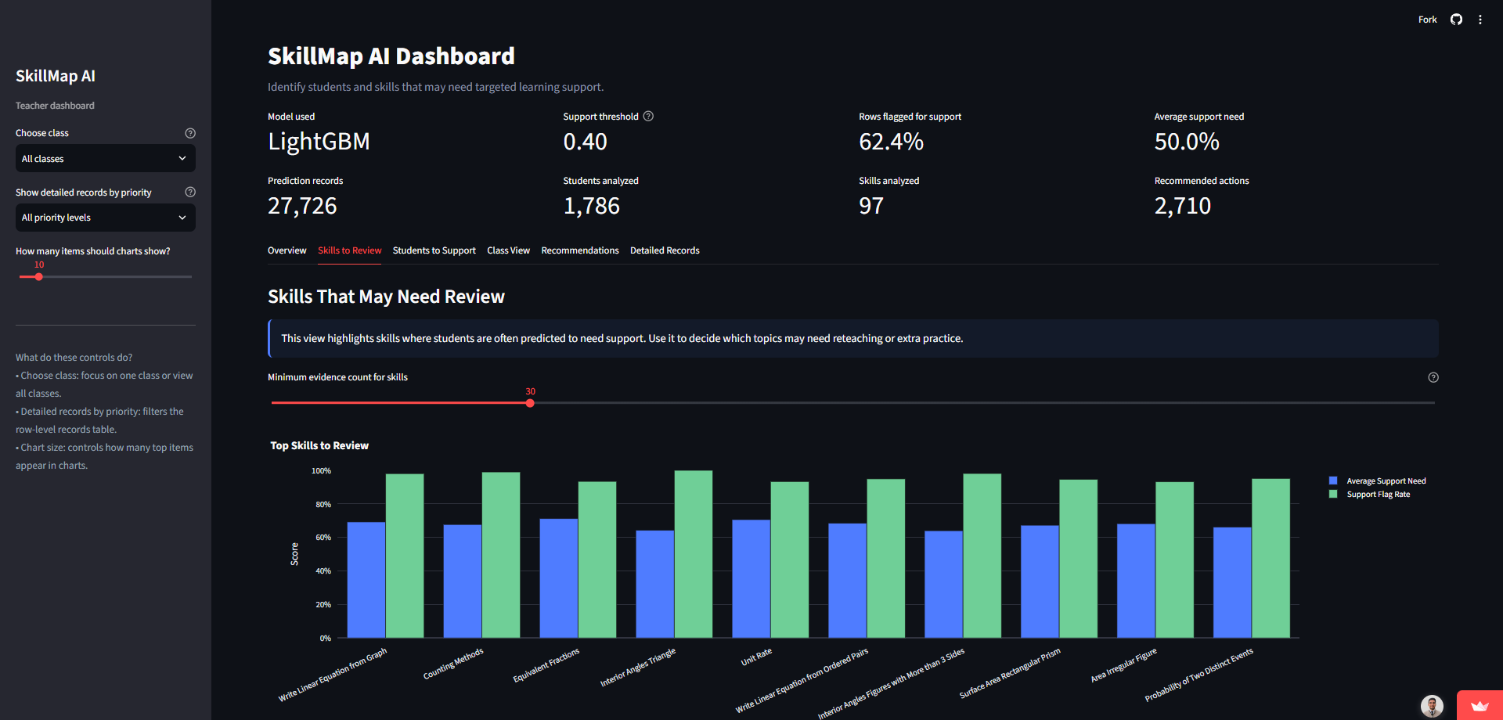This screenshot has height=720, width=1503.
Task: Click the 2,710 recommended actions value
Action: 1182,206
